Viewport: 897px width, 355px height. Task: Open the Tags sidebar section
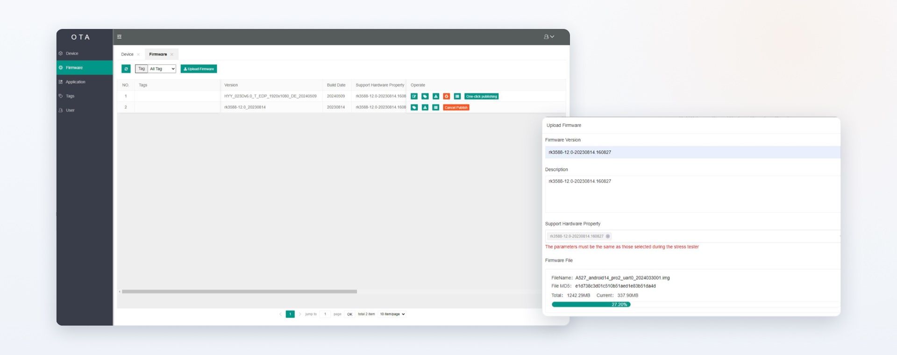pyautogui.click(x=85, y=96)
